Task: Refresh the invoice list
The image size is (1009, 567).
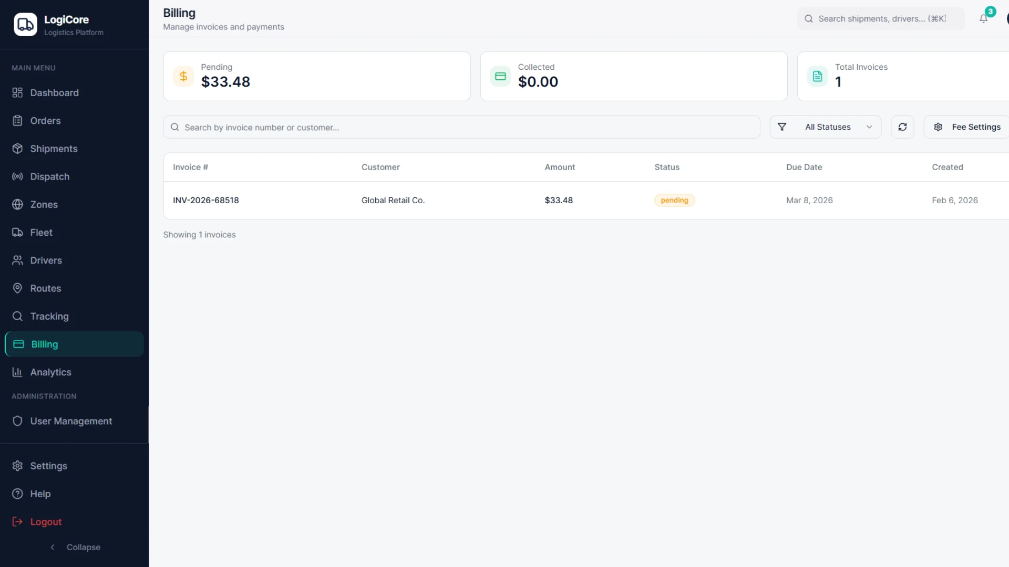Action: (x=902, y=127)
